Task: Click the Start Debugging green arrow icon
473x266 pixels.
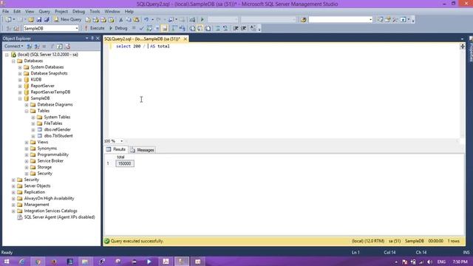Action: coord(202,20)
